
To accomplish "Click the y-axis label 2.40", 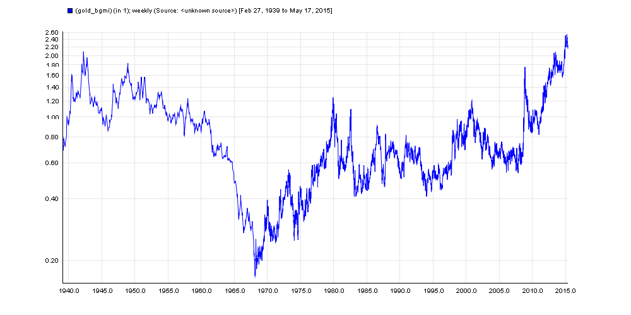I will tap(53, 39).
